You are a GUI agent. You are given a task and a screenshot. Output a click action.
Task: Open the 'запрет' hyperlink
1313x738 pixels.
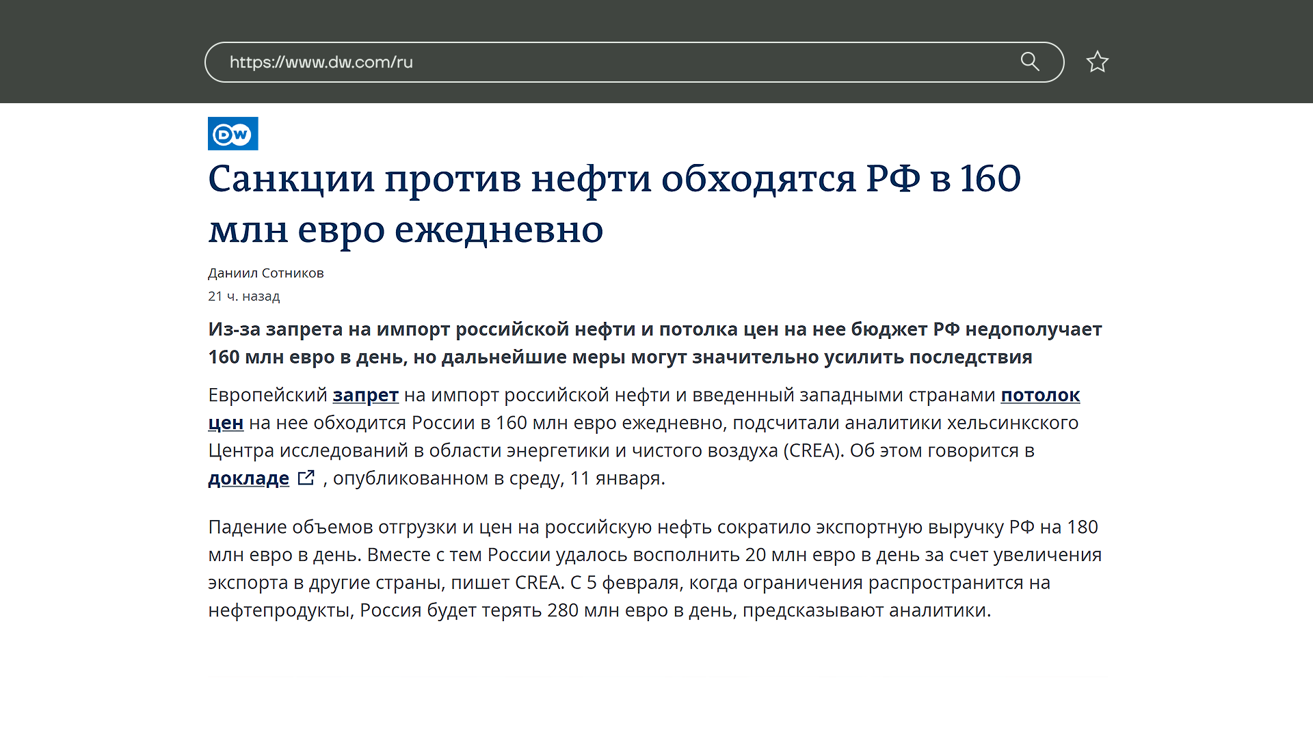click(365, 395)
